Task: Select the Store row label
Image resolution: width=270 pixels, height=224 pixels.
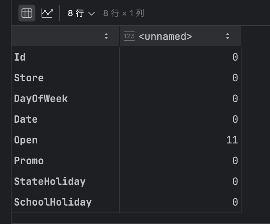Action: tap(29, 78)
